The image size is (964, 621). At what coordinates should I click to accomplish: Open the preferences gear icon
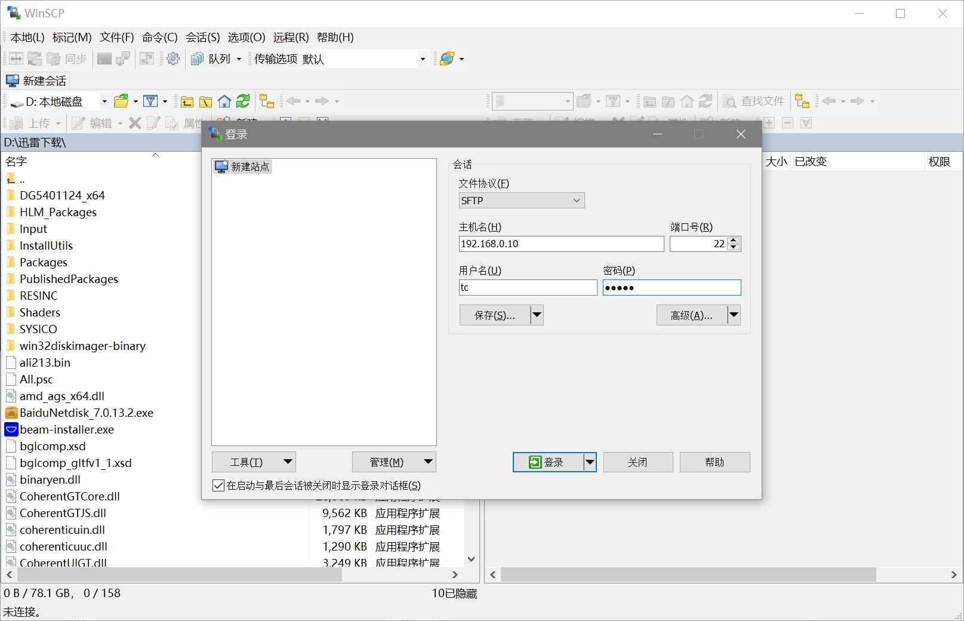[x=173, y=59]
